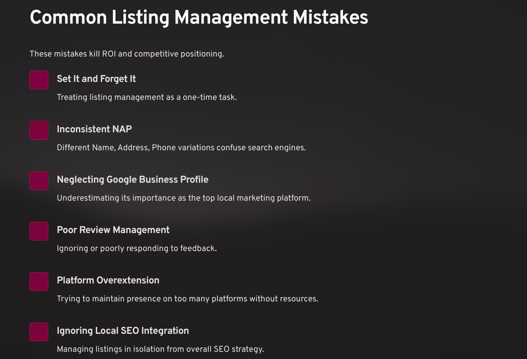The width and height of the screenshot is (527, 359).
Task: Click the Platform Overextension heading
Action: point(108,280)
